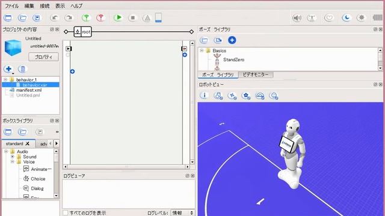Open the ヘルプ menu

coord(76,5)
